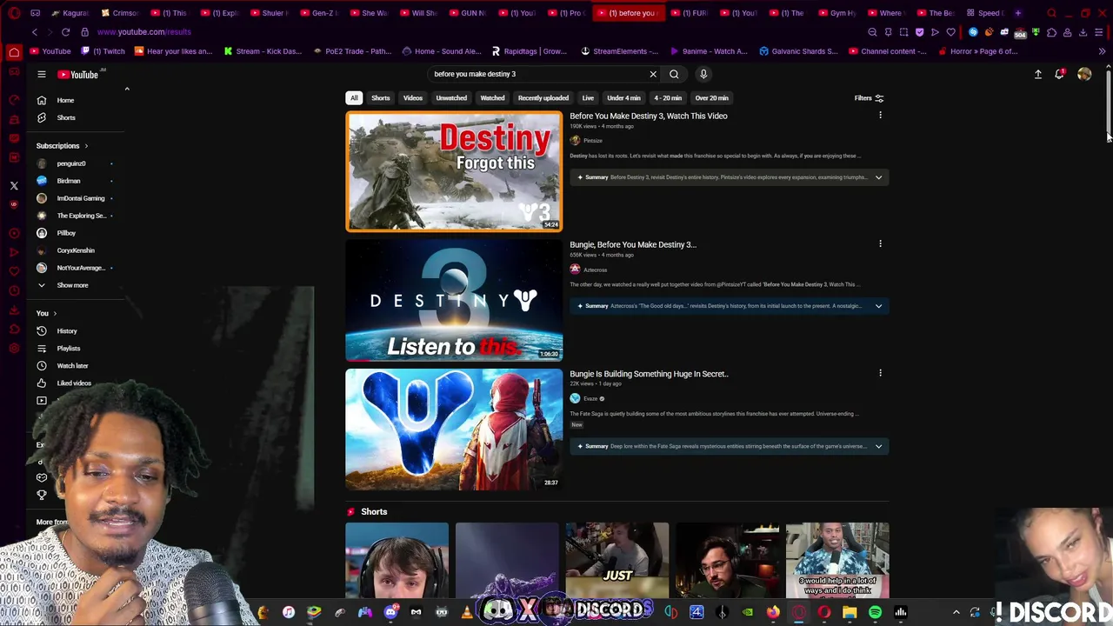Open Spotify from the taskbar
Viewport: 1113px width, 626px height.
pos(875,612)
